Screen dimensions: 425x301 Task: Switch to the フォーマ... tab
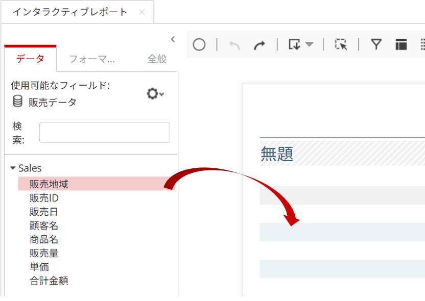pyautogui.click(x=92, y=59)
